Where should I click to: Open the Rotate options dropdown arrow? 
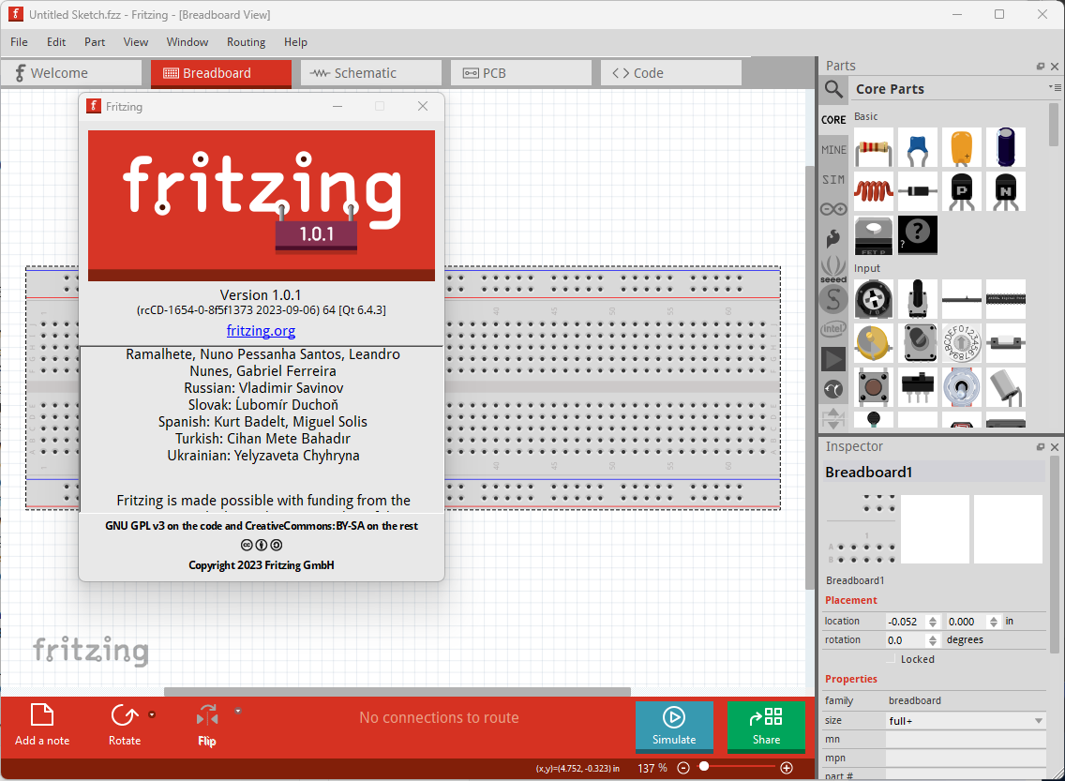click(152, 714)
